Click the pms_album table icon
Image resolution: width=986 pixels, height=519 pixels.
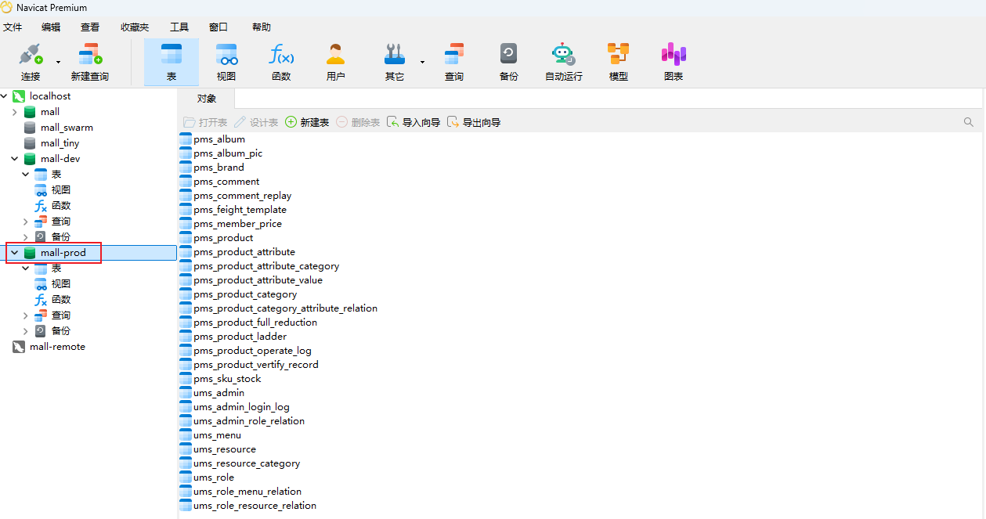[186, 139]
